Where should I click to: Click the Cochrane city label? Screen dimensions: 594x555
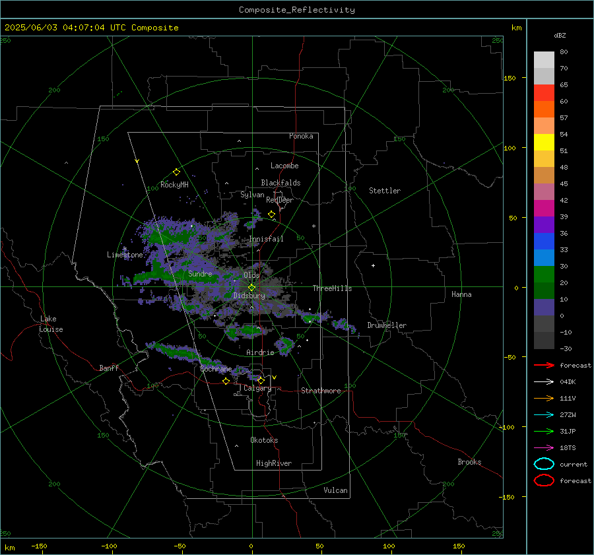[216, 369]
